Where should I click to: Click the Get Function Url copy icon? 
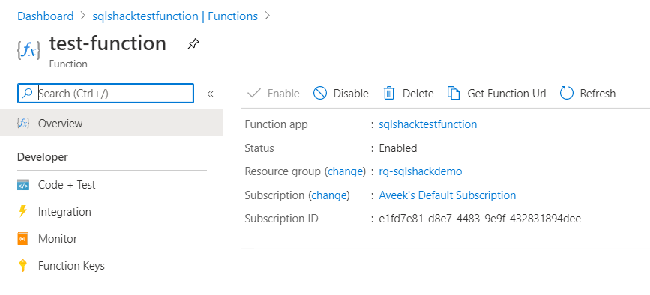pos(454,93)
